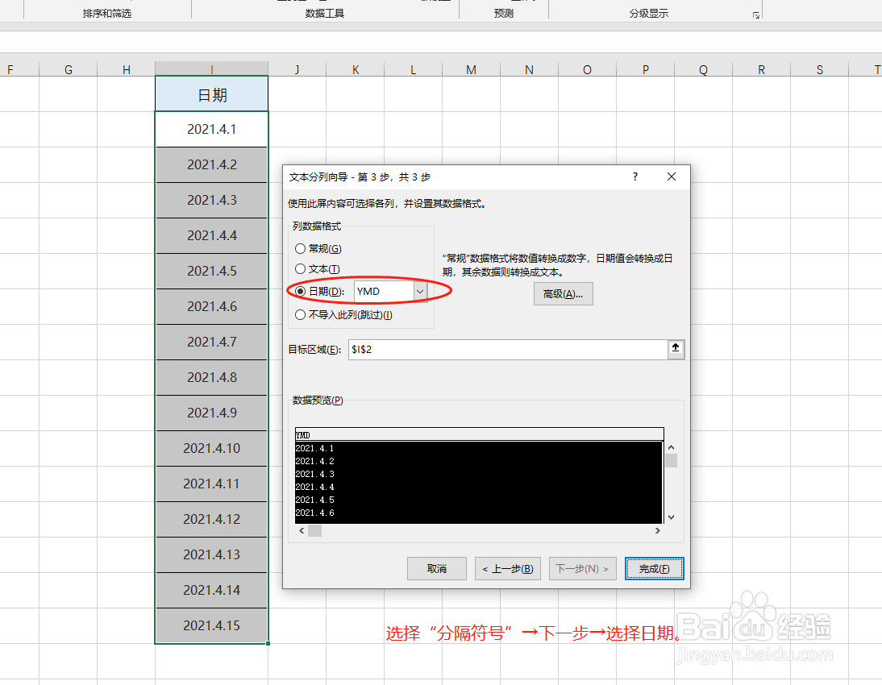Click preview row 2021.4.3
This screenshot has height=685, width=882.
point(314,474)
